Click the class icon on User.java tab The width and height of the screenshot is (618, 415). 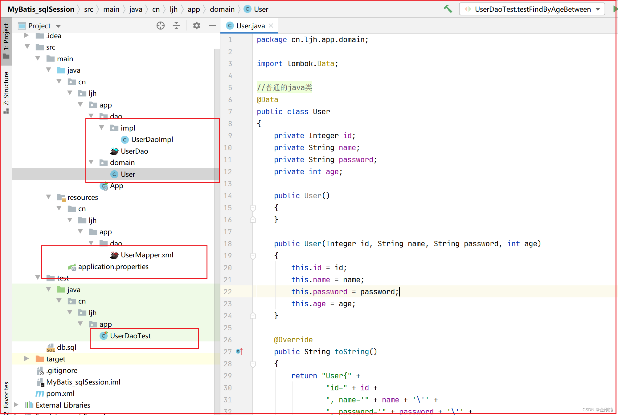[x=230, y=26]
